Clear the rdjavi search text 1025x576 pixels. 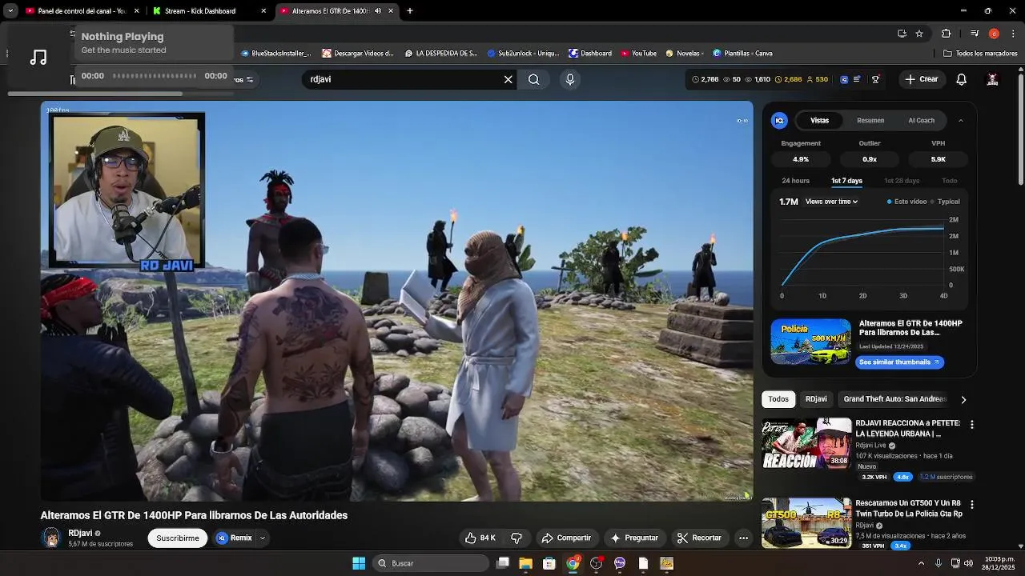tap(508, 79)
